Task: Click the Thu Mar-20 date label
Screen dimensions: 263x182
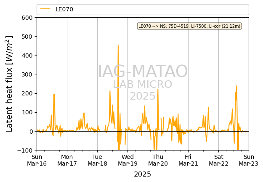Action: point(158,160)
